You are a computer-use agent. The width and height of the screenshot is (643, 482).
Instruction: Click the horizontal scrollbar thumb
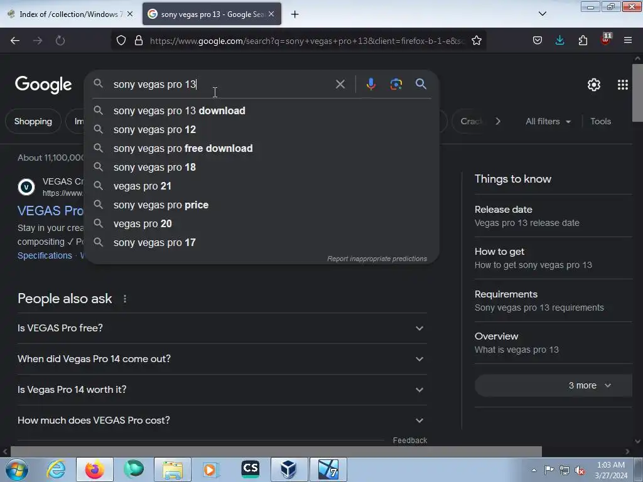click(x=276, y=452)
